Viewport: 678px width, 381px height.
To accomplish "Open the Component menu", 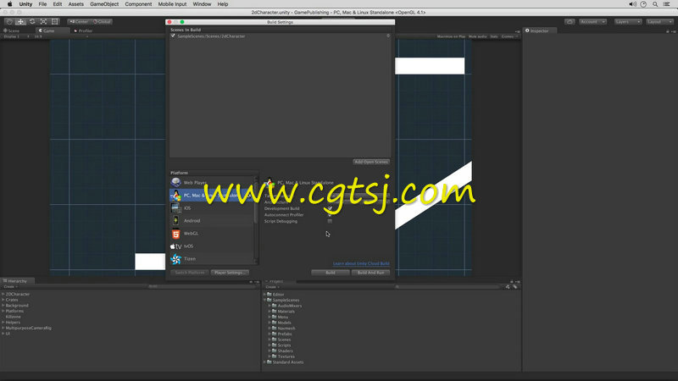I will [x=138, y=4].
